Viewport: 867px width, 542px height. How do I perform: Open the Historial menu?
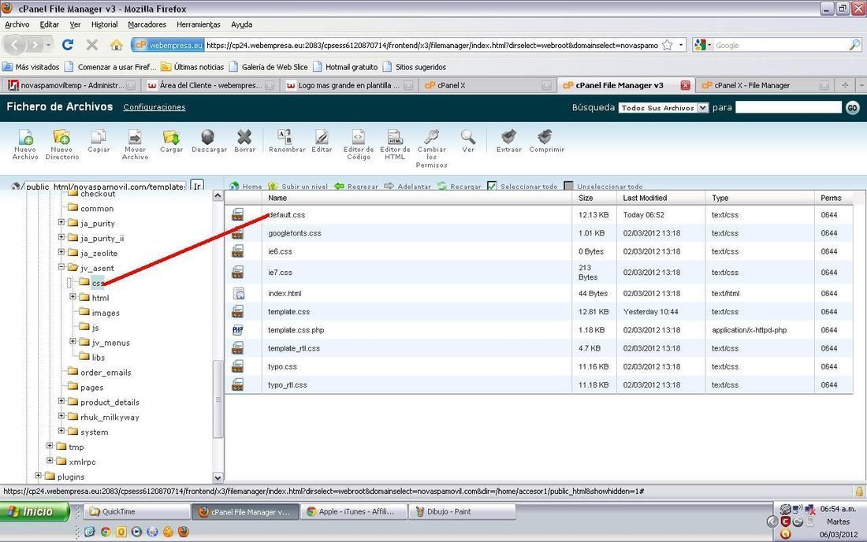105,24
